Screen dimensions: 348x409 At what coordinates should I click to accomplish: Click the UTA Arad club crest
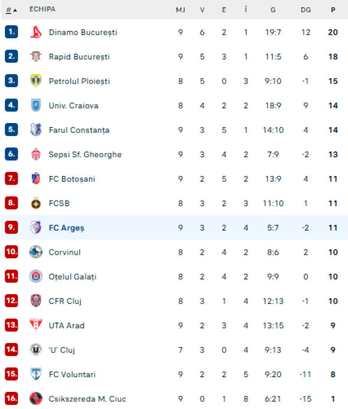(x=36, y=325)
